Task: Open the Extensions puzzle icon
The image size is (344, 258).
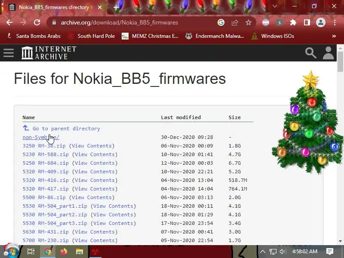Action: tap(293, 22)
